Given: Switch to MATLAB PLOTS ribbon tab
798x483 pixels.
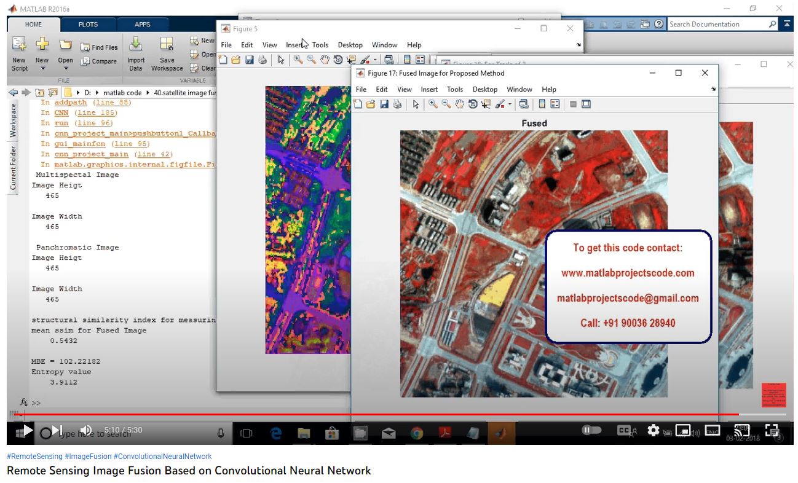Looking at the screenshot, I should click(88, 25).
